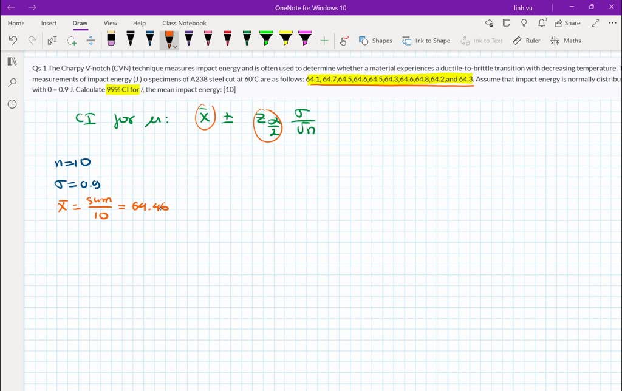
Task: Click the Lasso Select tool
Action: [72, 41]
